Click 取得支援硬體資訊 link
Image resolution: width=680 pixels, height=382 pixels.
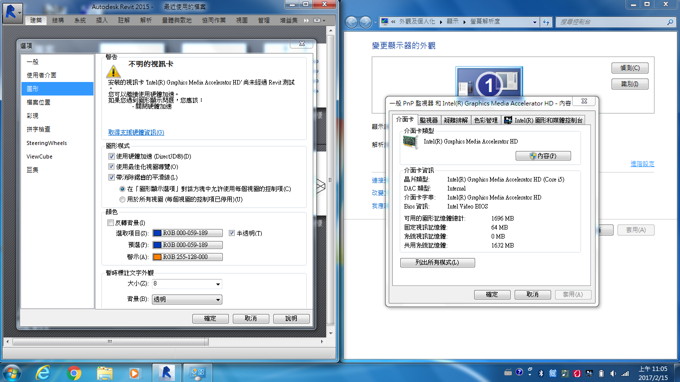(136, 132)
